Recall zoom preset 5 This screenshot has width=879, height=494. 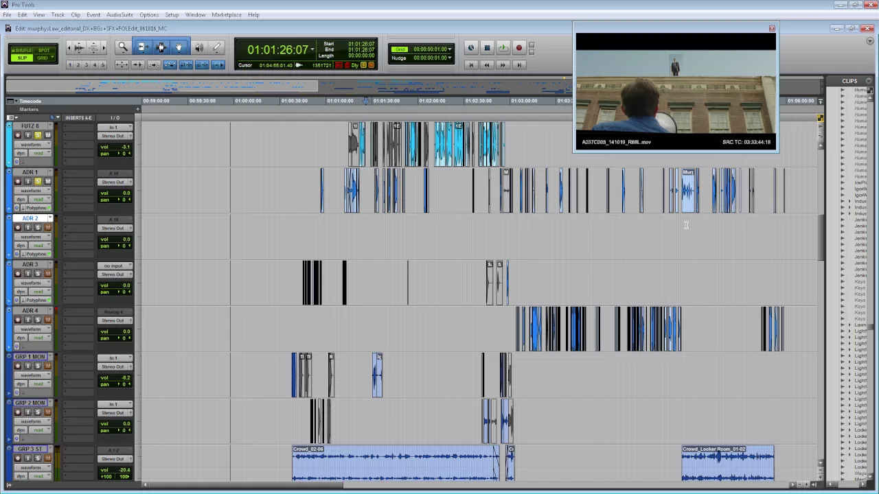point(102,64)
